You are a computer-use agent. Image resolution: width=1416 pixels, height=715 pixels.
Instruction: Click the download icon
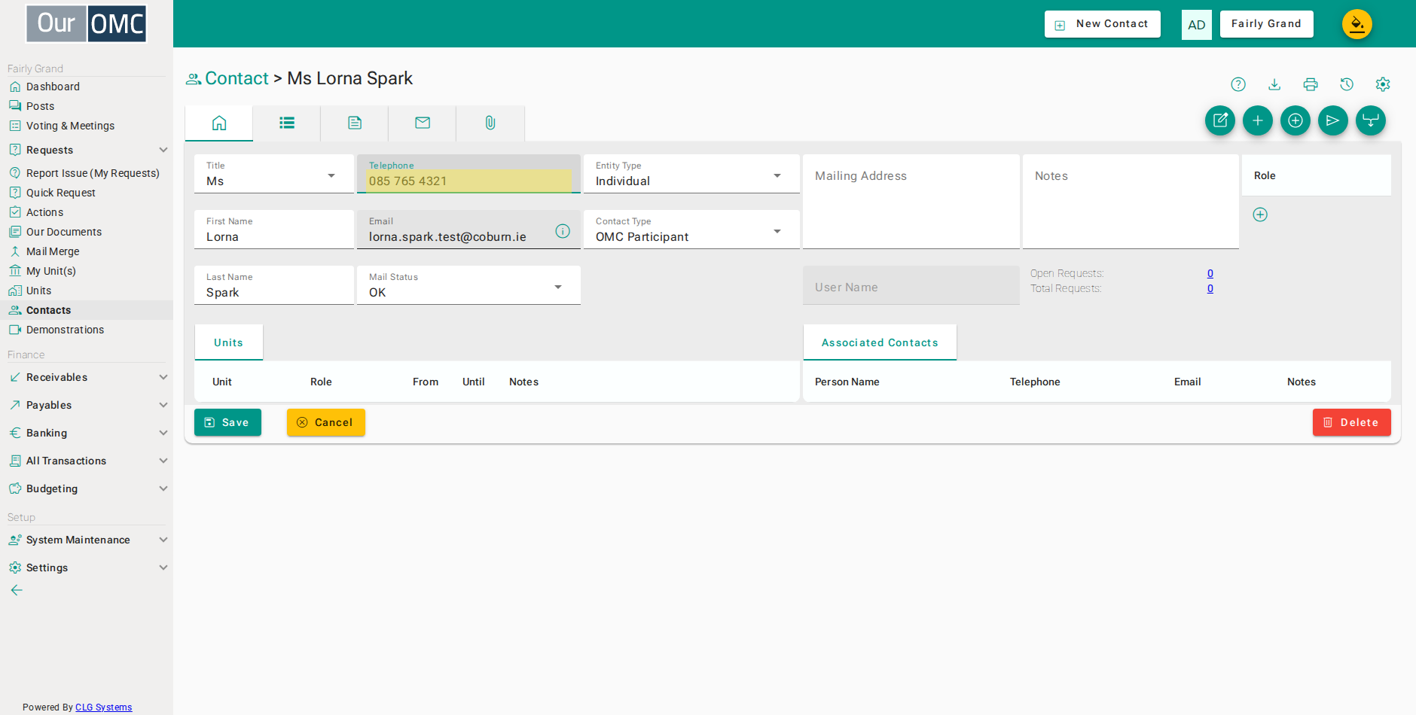pos(1274,84)
